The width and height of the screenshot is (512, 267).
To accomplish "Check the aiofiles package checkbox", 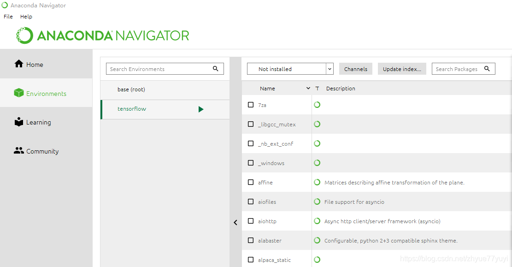I will pos(251,202).
